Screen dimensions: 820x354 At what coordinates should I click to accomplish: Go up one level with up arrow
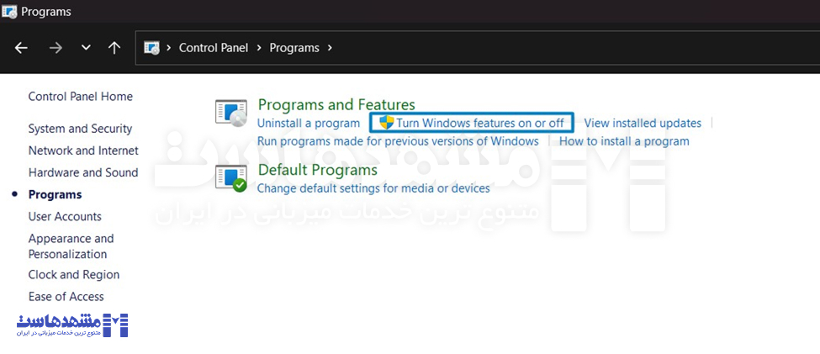(114, 48)
